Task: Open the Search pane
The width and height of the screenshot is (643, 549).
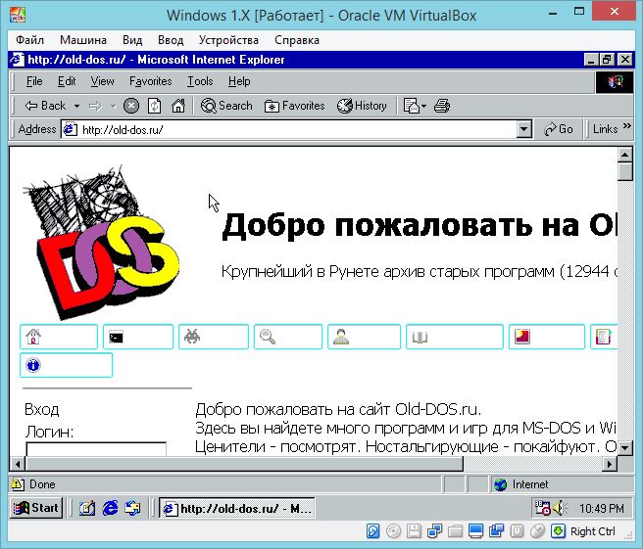Action: point(226,106)
